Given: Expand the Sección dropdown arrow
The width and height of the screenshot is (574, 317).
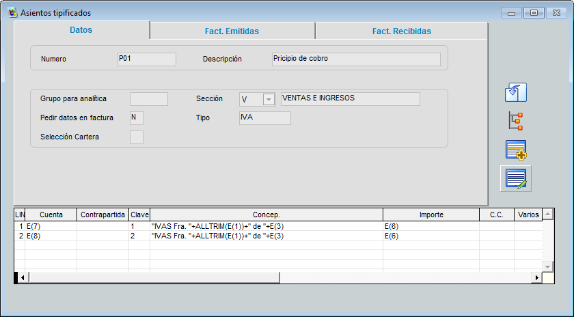Looking at the screenshot, I should 269,100.
